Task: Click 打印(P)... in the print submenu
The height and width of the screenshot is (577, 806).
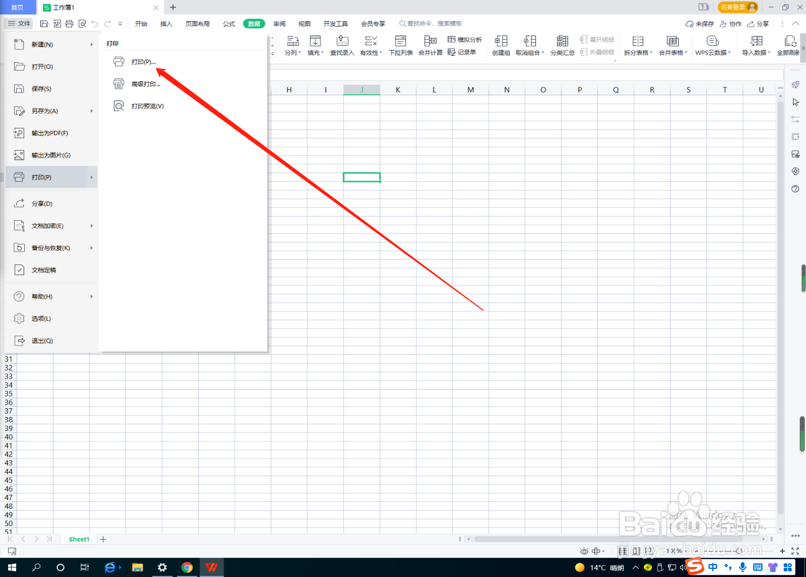Action: [x=143, y=62]
